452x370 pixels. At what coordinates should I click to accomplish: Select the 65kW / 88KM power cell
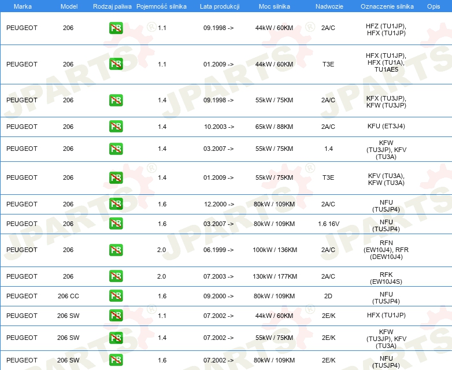click(274, 127)
